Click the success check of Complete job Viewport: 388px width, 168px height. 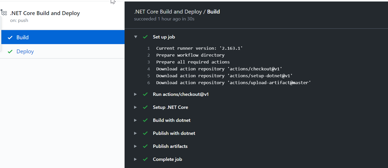[145, 159]
